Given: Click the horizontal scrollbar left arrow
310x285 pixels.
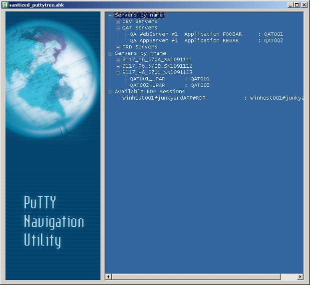Looking at the screenshot, I should point(108,277).
